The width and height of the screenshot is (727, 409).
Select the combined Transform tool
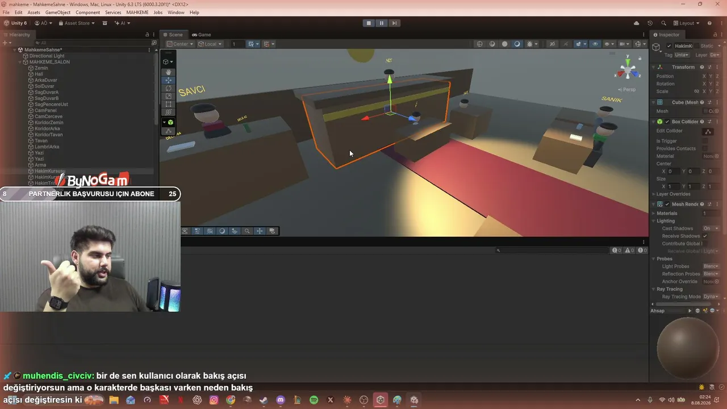(169, 112)
